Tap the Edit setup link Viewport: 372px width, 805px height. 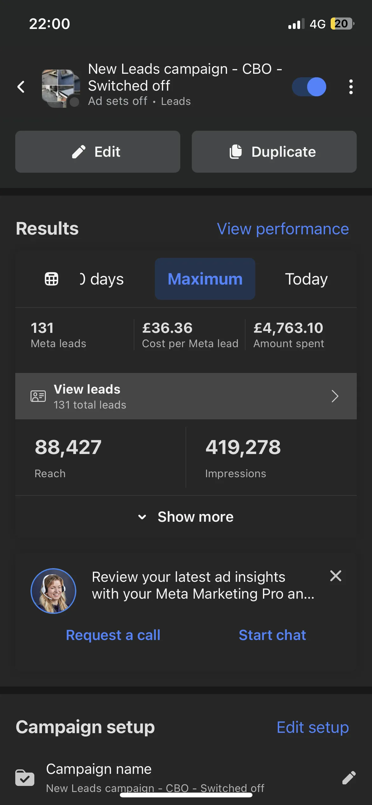click(x=313, y=727)
